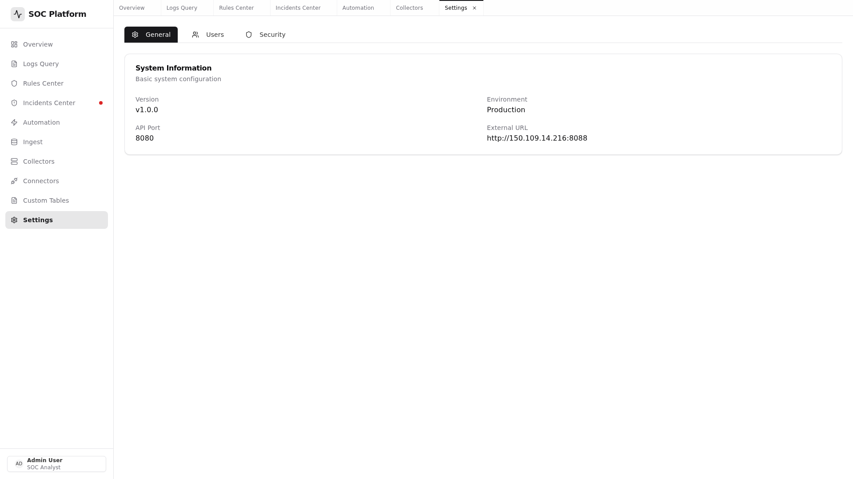Click the Logs Query document icon
This screenshot has height=479, width=853.
(x=14, y=64)
